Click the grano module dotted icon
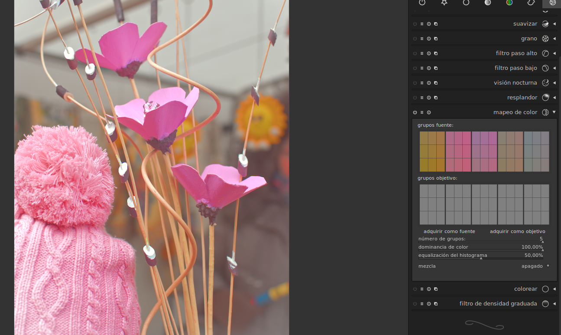 545,39
